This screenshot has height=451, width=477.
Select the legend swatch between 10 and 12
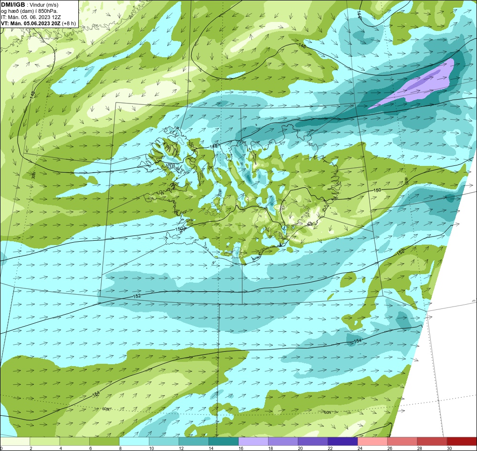(x=164, y=441)
